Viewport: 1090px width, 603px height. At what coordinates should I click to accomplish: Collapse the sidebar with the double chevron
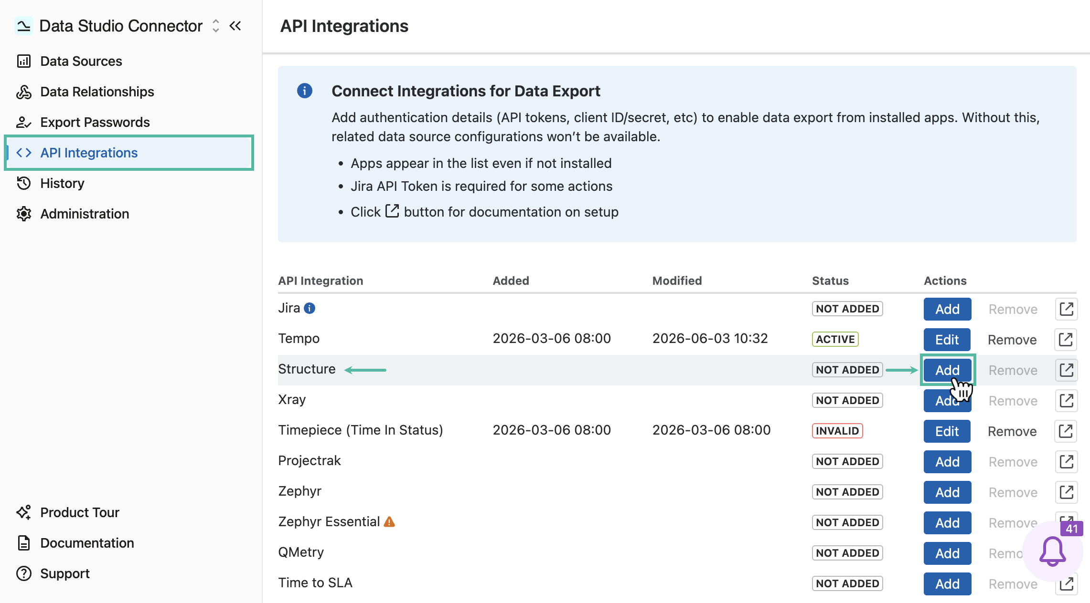coord(235,26)
